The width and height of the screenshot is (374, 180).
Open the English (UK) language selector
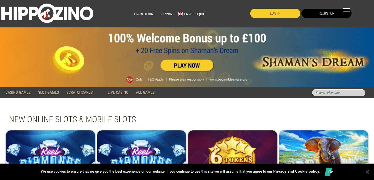pos(192,14)
